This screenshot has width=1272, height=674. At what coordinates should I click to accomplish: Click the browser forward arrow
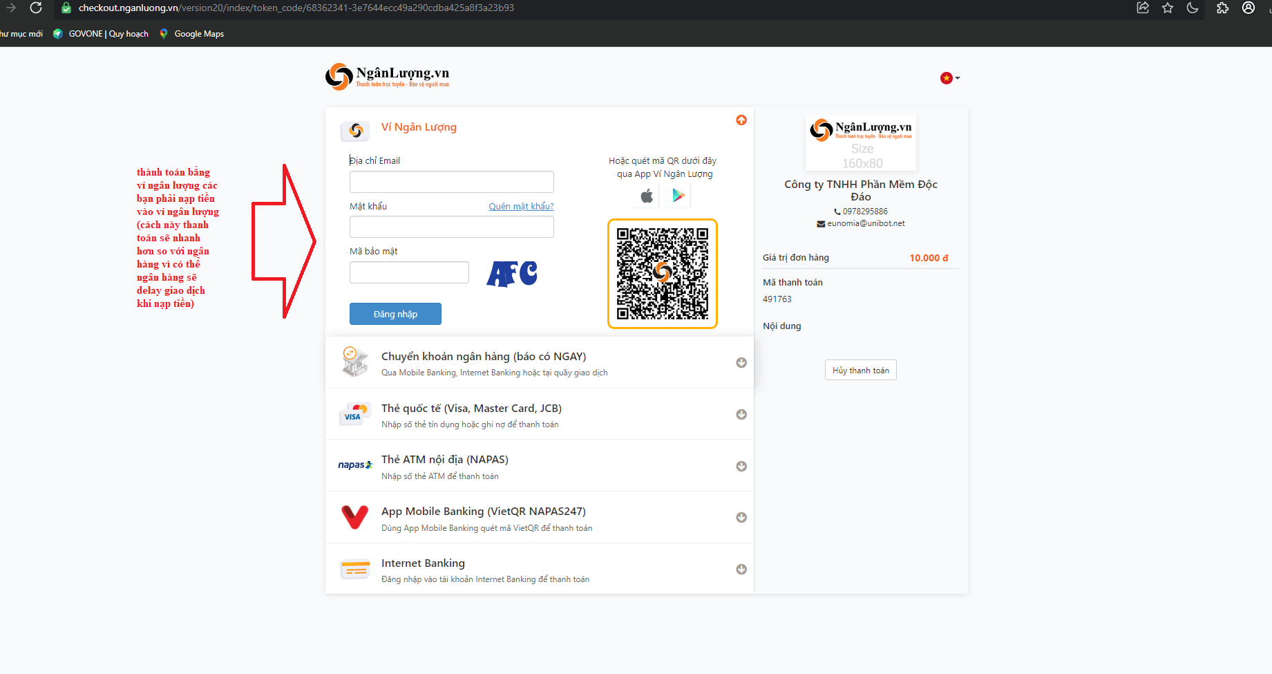point(10,8)
